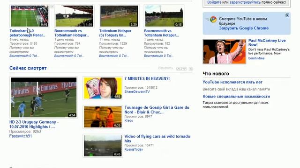Click the 11 мес. назад upload date
300x168 pixels.
[109, 40]
